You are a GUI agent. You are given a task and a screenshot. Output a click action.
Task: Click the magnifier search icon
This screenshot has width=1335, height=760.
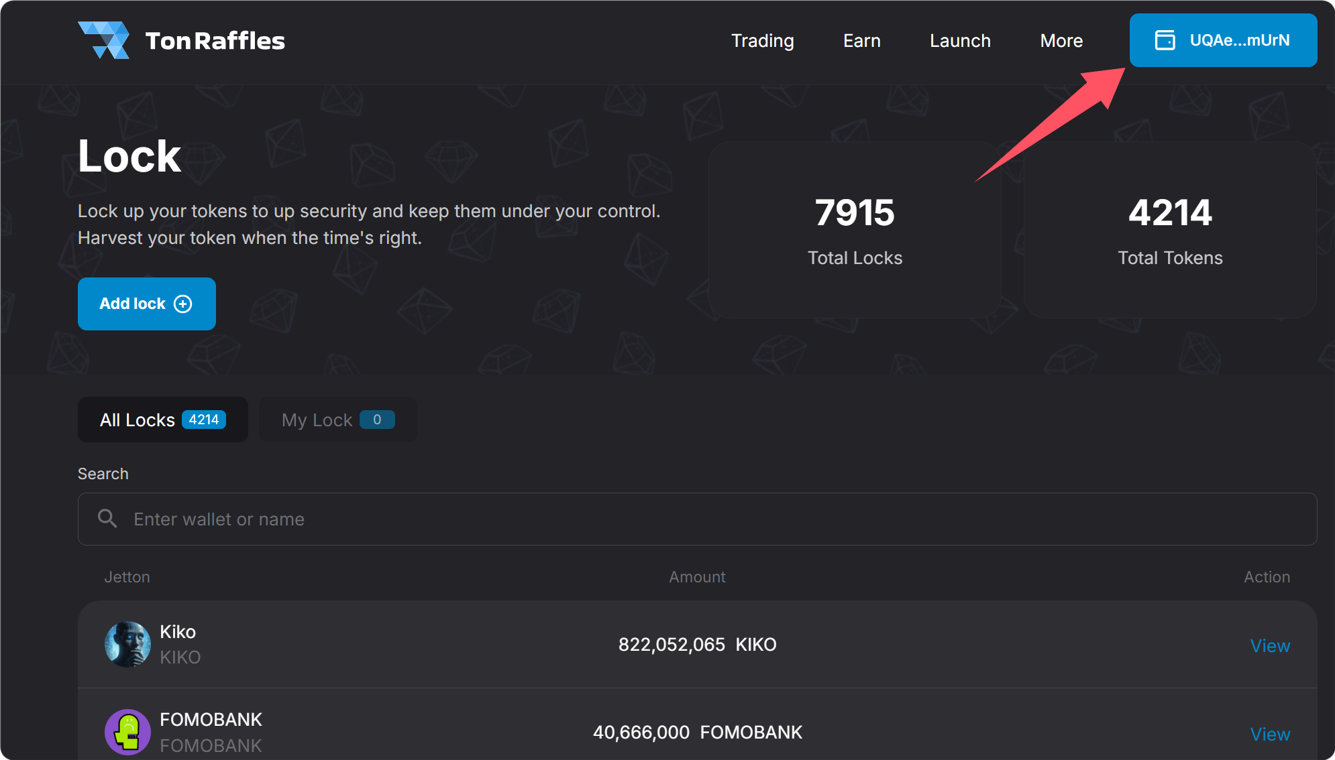click(107, 519)
